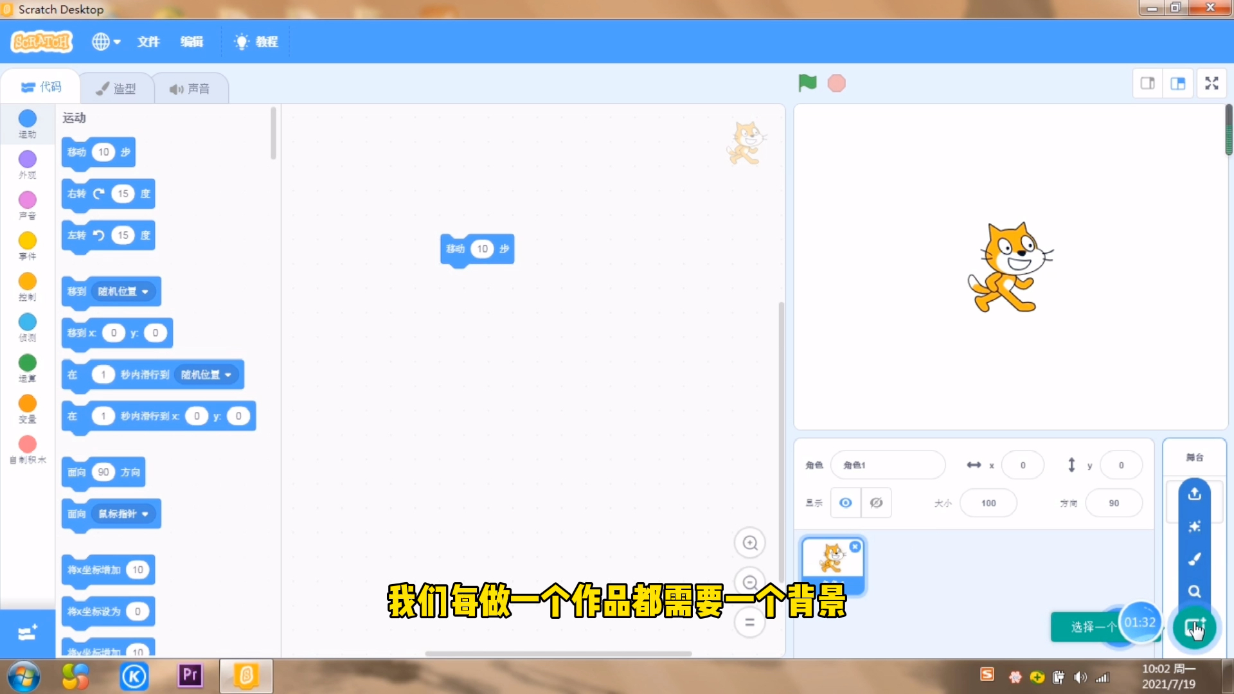Viewport: 1234px width, 694px height.
Task: Open the Windows Start button
Action: pos(24,677)
